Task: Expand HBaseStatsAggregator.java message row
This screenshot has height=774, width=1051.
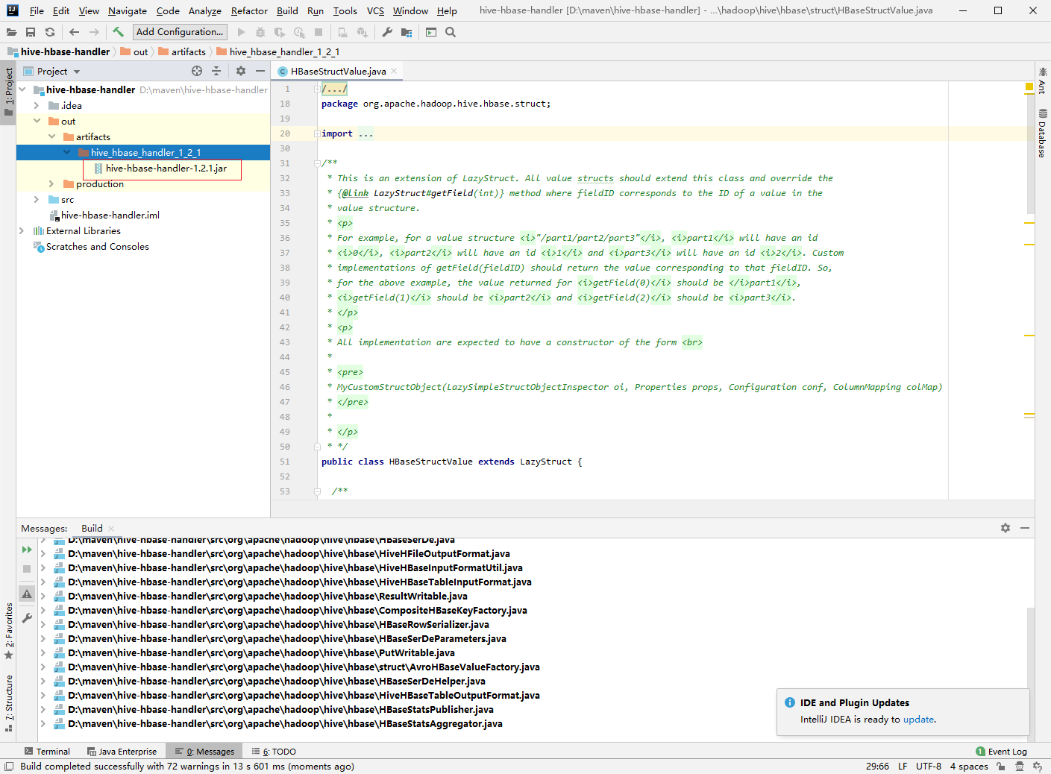Action: point(43,723)
